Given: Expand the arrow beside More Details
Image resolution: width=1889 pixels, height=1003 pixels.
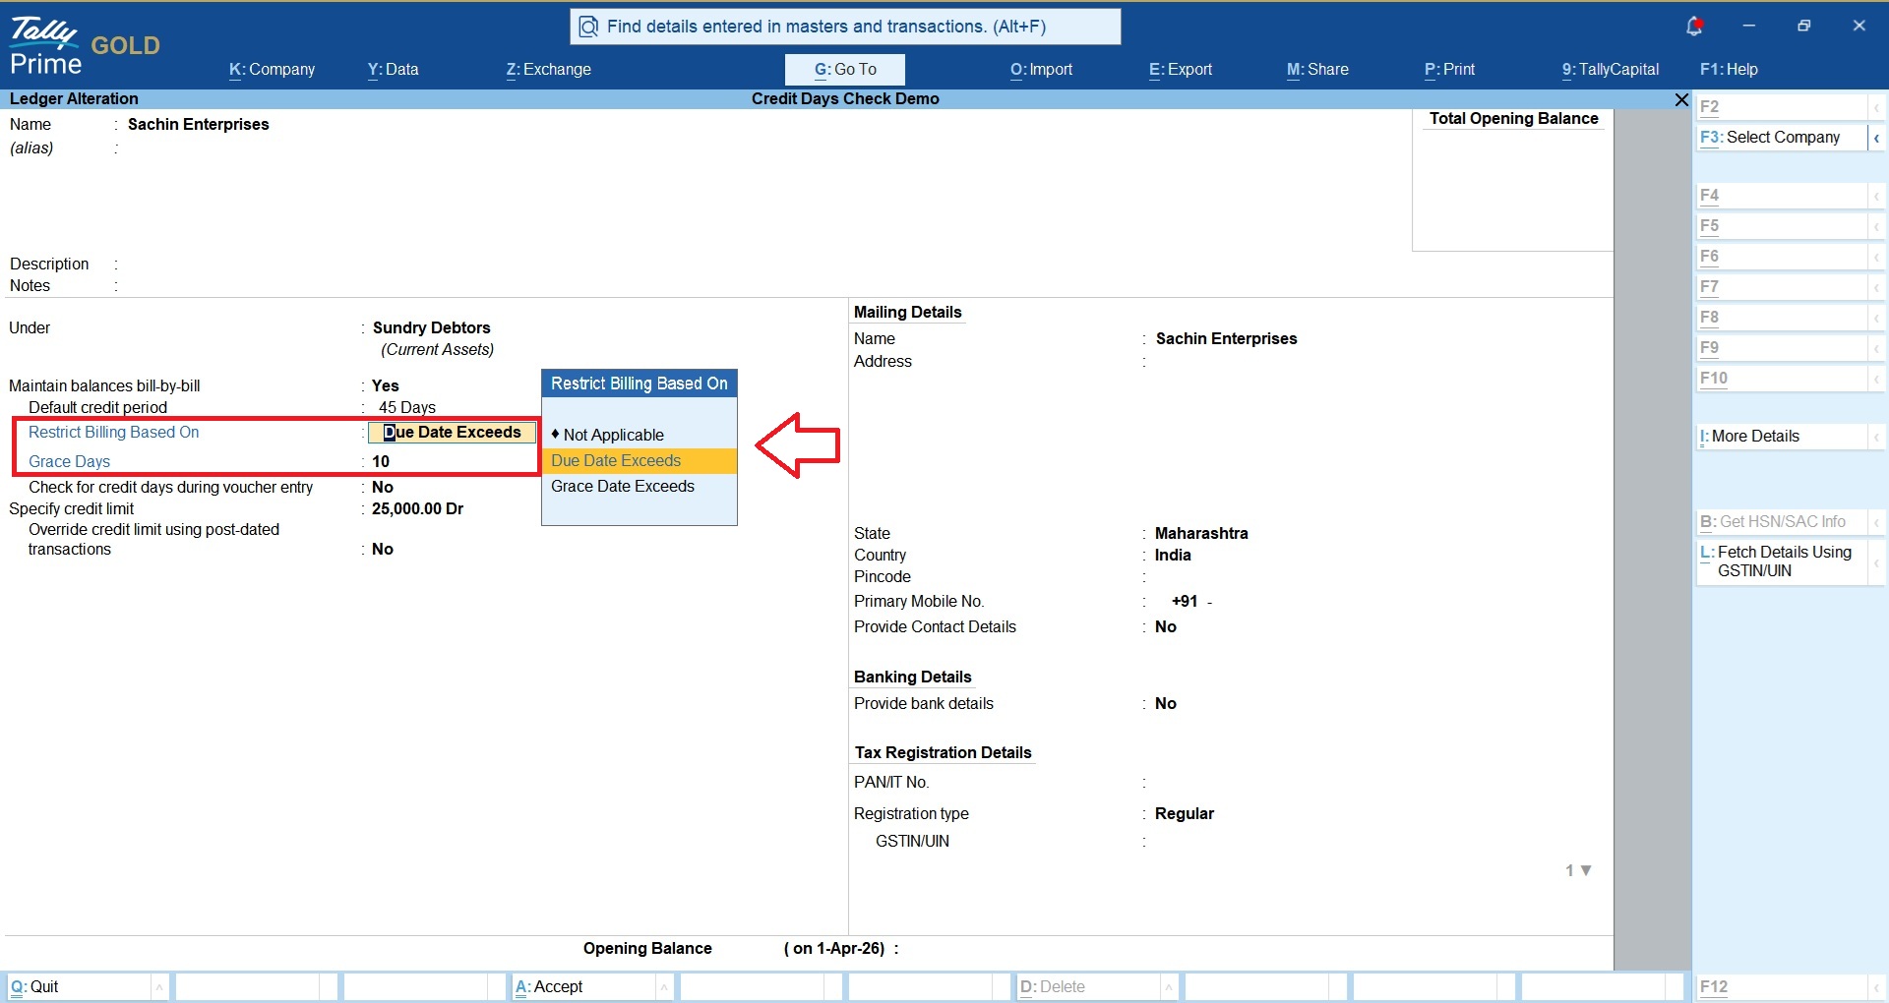Looking at the screenshot, I should [1876, 437].
